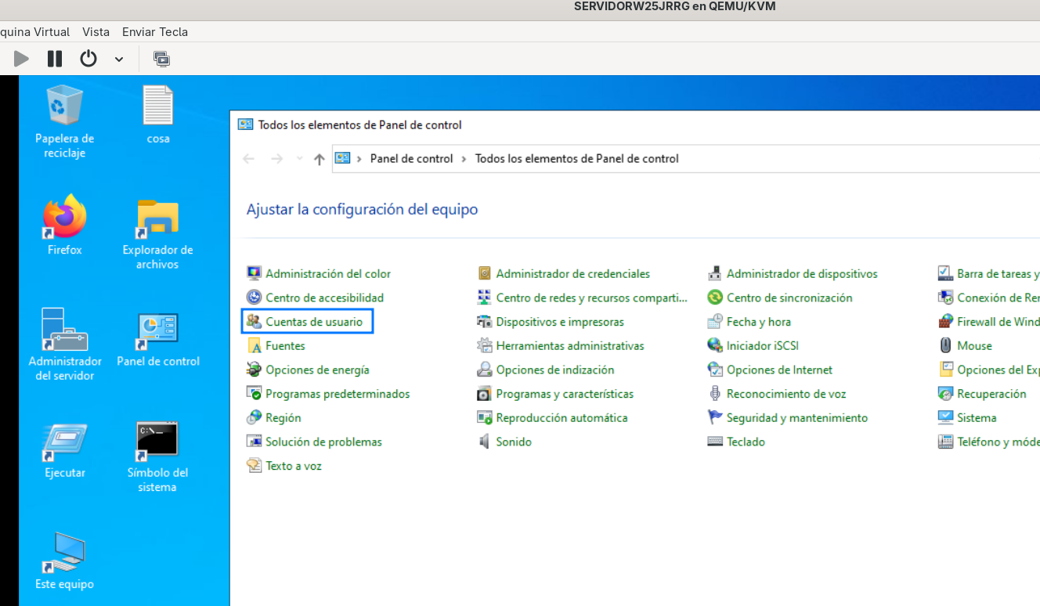Open the Opciones de indización icon
Viewport: 1040px width, 606px height.
click(x=484, y=370)
